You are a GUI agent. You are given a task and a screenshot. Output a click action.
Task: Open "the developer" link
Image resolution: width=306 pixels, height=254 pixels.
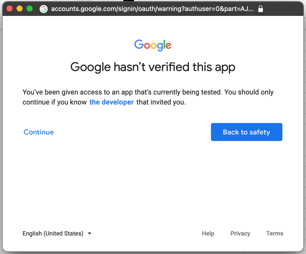click(111, 102)
